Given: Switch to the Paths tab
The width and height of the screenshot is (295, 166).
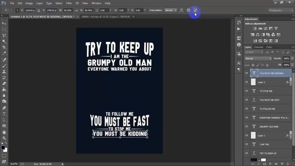Looking at the screenshot, I should (x=269, y=47).
